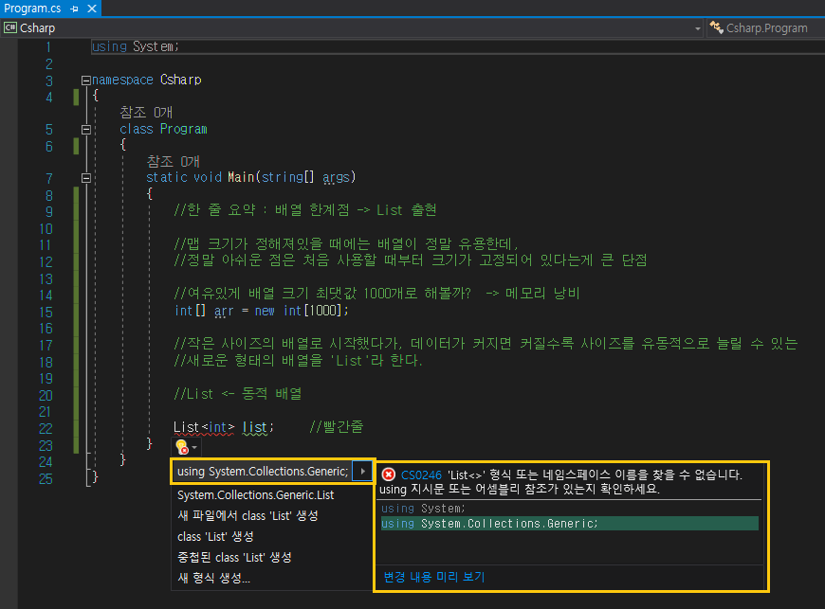Select the Program.cs tab
Screen dimensions: 825x609
click(32, 9)
